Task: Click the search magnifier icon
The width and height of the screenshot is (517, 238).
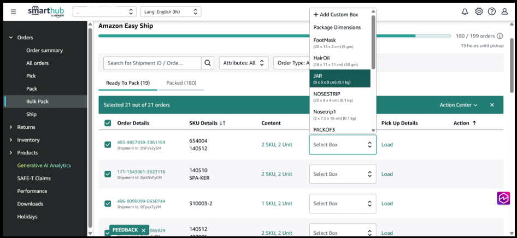Action: pos(208,63)
